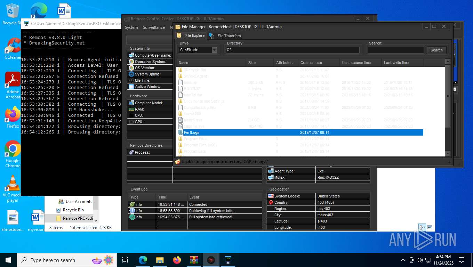The height and width of the screenshot is (267, 473).
Task: Click the $Recycle.Bin folder icon in the file list
Action: 181,70
